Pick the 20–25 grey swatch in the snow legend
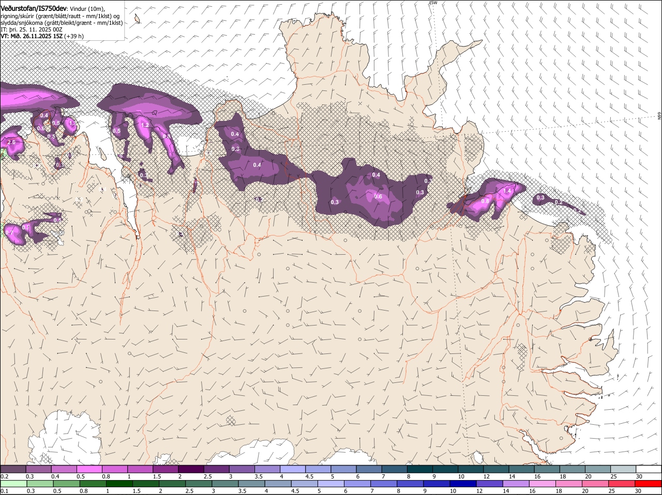 point(597,469)
